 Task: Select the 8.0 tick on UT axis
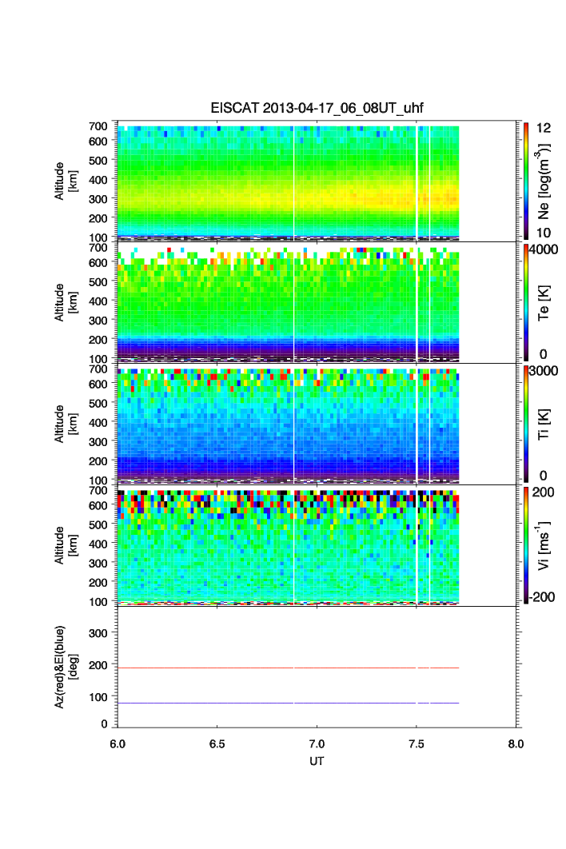pyautogui.click(x=516, y=743)
